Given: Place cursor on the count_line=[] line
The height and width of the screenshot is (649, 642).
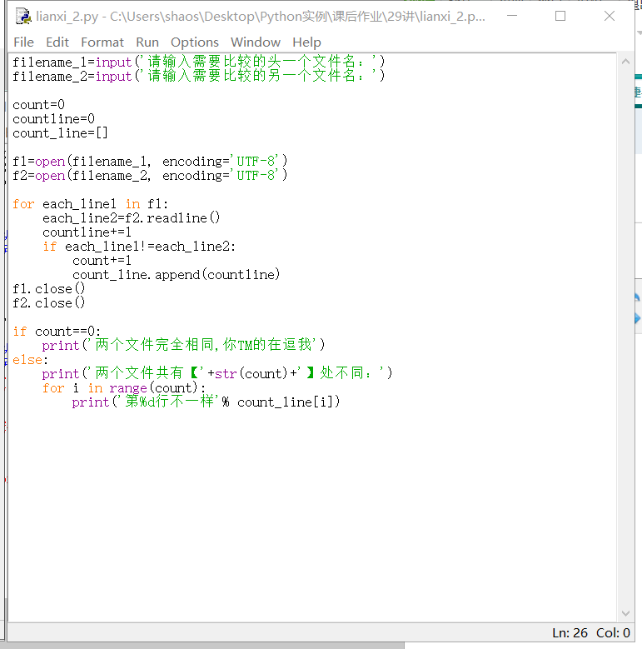Looking at the screenshot, I should tap(60, 133).
